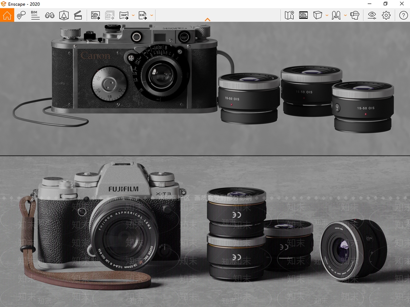Viewport: 410px width, 307px height.
Task: Click the wings Fly/Walk navigation icon
Action: tap(336, 15)
